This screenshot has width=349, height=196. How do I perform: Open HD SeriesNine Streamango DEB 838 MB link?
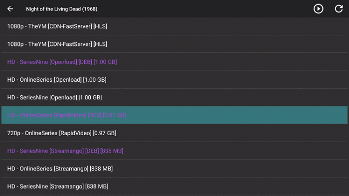click(174, 151)
